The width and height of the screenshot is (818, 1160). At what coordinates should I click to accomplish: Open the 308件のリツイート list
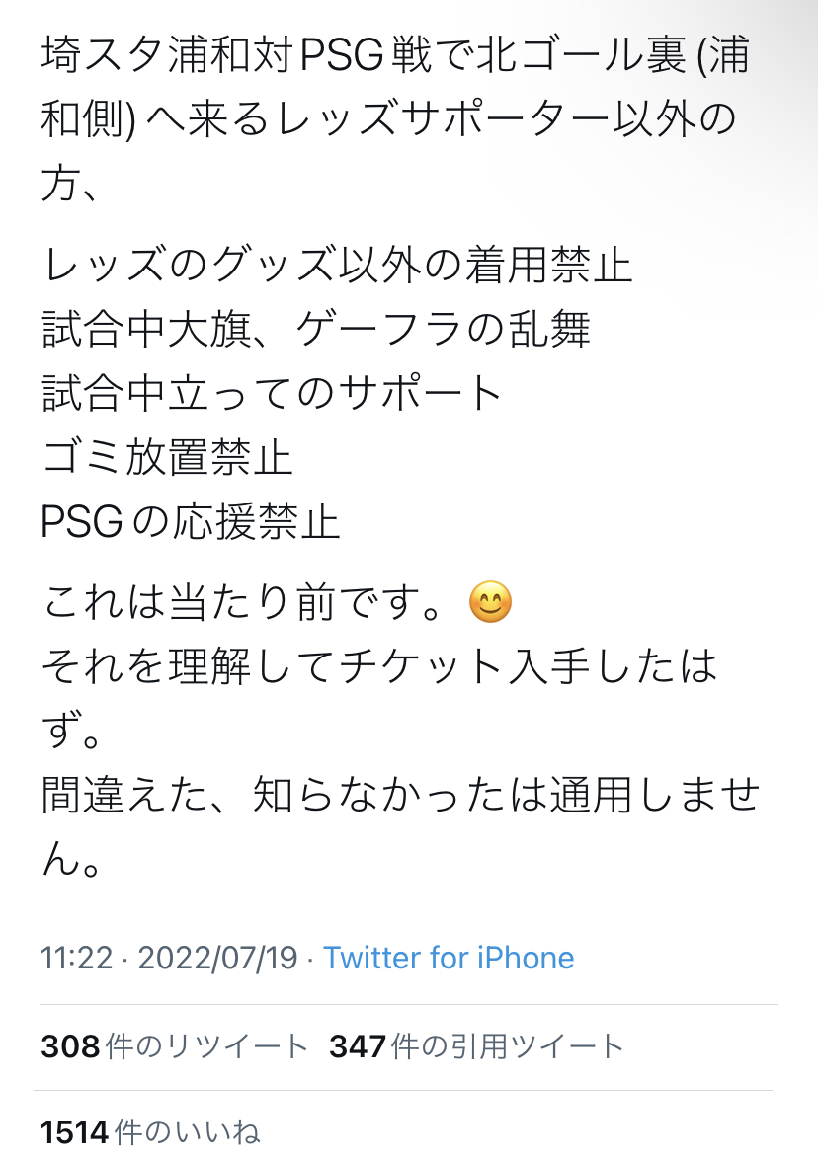175,1046
